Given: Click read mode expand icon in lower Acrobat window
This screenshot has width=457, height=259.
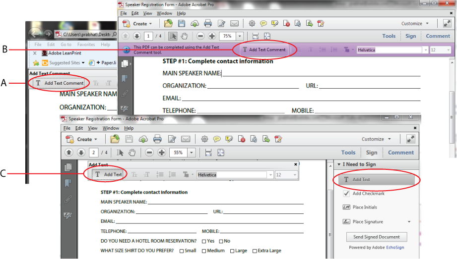Looking at the screenshot, I should pos(411,139).
